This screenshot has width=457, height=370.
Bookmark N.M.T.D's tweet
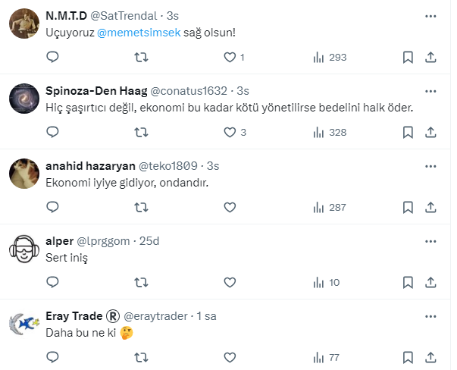click(408, 57)
